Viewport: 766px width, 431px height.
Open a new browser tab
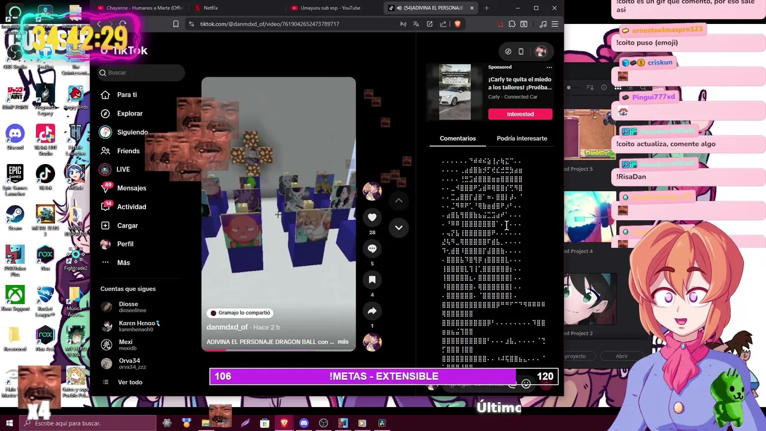pos(487,8)
